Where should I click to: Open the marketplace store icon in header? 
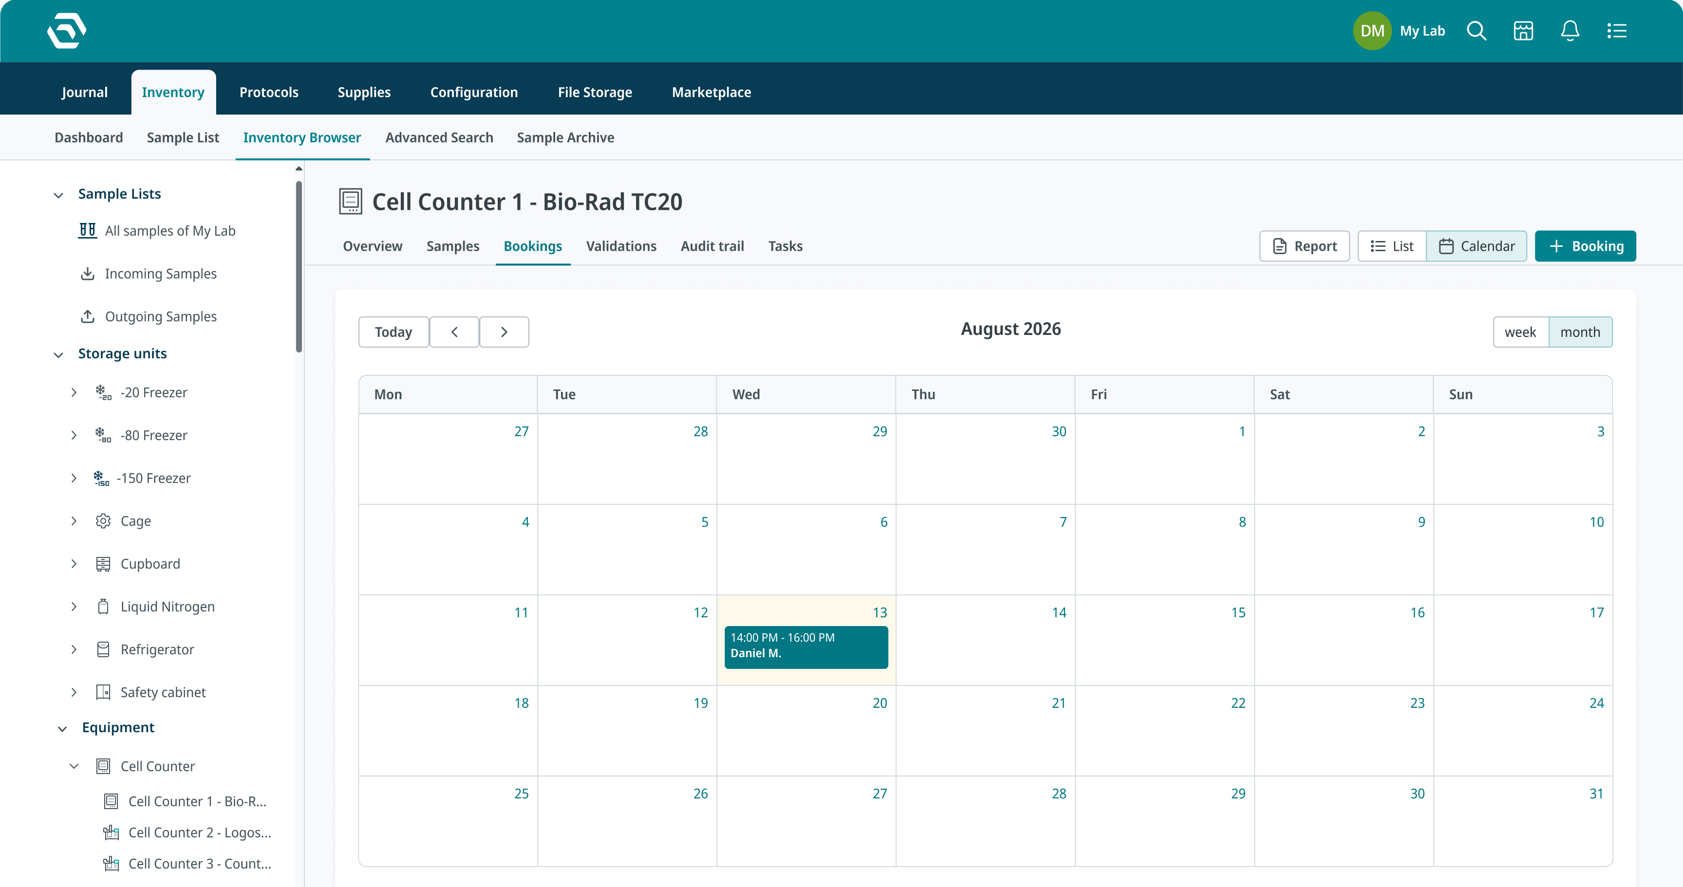pyautogui.click(x=1523, y=31)
